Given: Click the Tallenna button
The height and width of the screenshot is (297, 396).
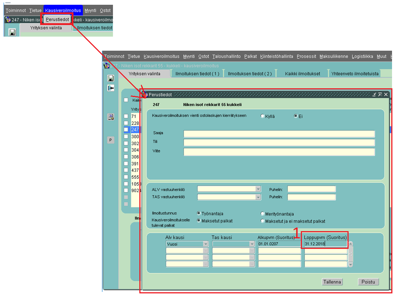Looking at the screenshot, I should point(332,282).
